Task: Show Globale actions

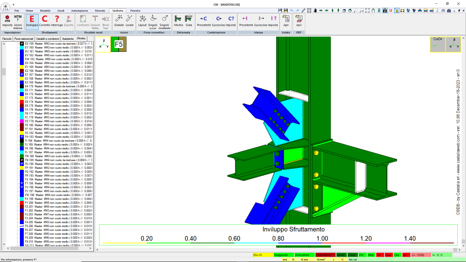Action: click(119, 21)
